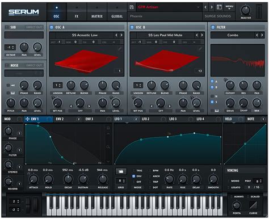Click the OSC A WT POS knob
269x219 pixels.
coord(57,103)
